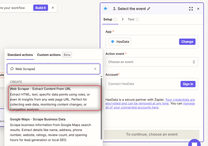Click the scroll up arrow of event list
Viewport: 208px width, 146px height.
coord(101,77)
